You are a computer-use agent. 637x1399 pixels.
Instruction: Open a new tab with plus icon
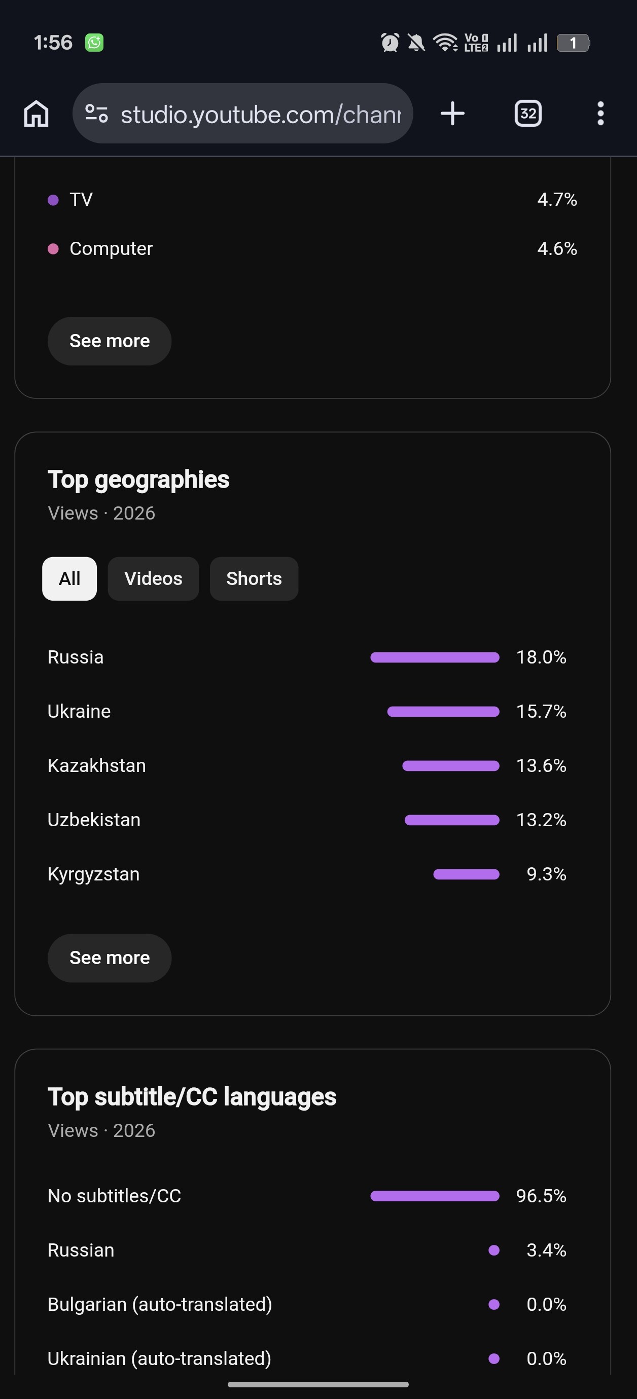pyautogui.click(x=452, y=114)
